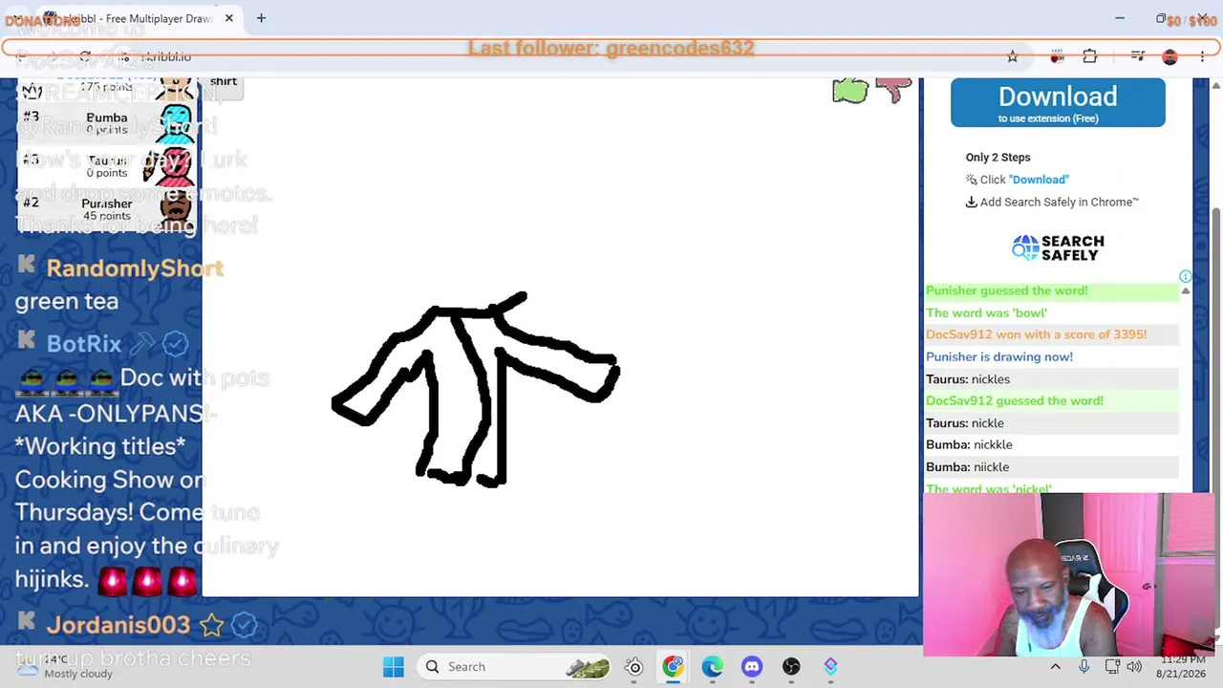Open the Chrome extensions puzzle icon
This screenshot has width=1223, height=688.
(1090, 56)
